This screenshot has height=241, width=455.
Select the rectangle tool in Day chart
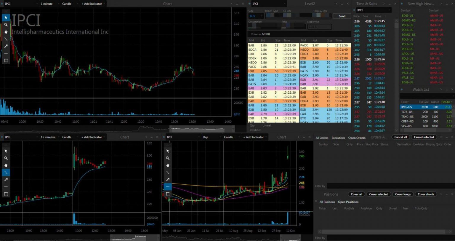[168, 194]
